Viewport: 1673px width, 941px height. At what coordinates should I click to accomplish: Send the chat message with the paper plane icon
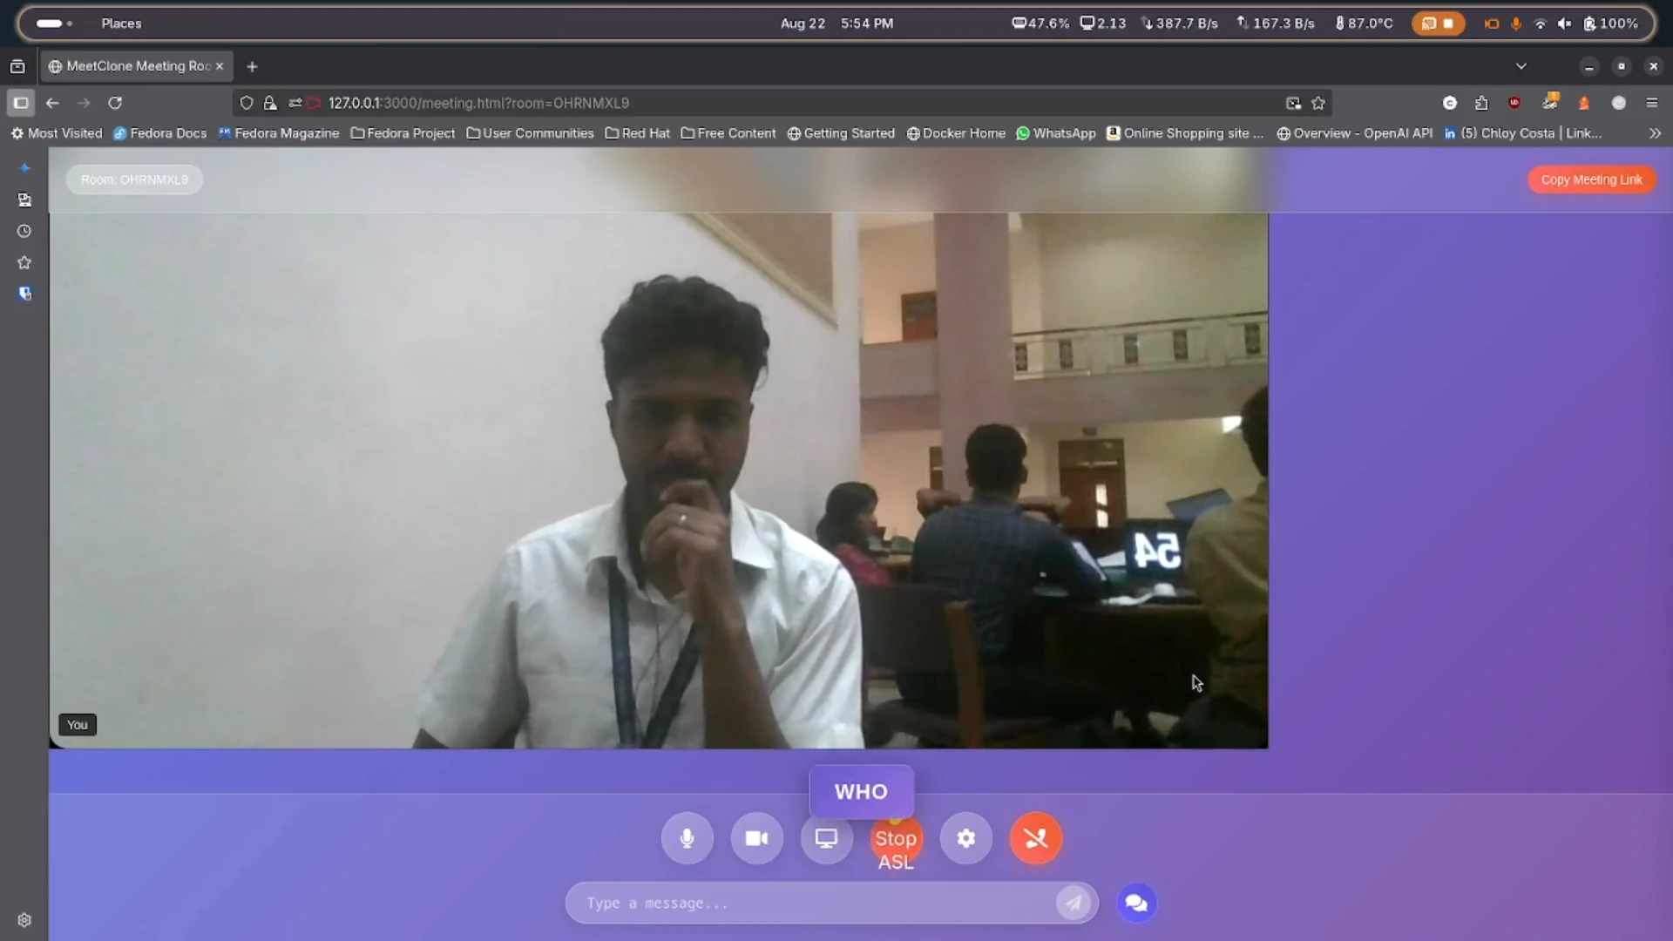coord(1074,903)
